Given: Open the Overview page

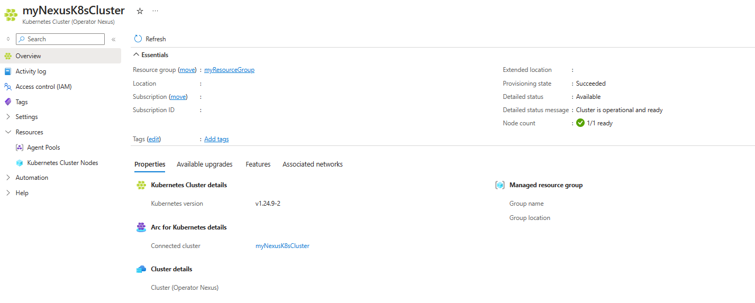Looking at the screenshot, I should pos(60,56).
